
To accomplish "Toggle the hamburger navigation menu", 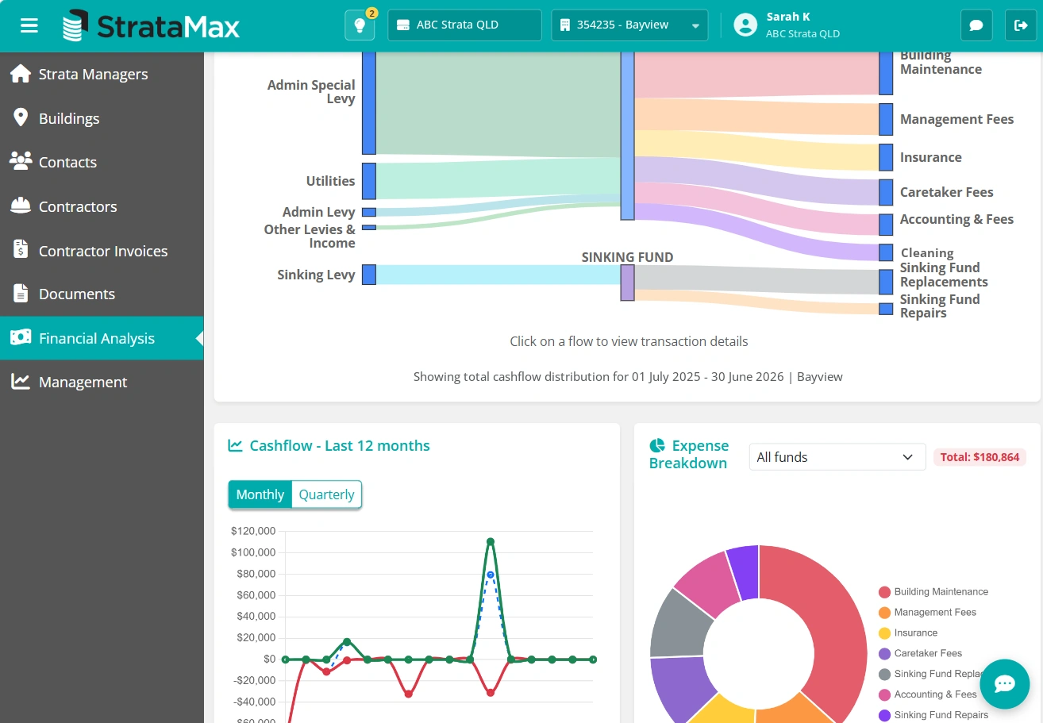I will 29,25.
